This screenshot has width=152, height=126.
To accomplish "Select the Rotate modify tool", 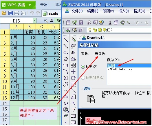I will point(73,78).
